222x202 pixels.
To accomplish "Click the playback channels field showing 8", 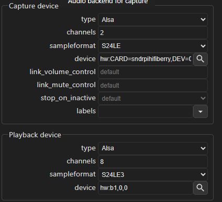I will tap(153, 161).
